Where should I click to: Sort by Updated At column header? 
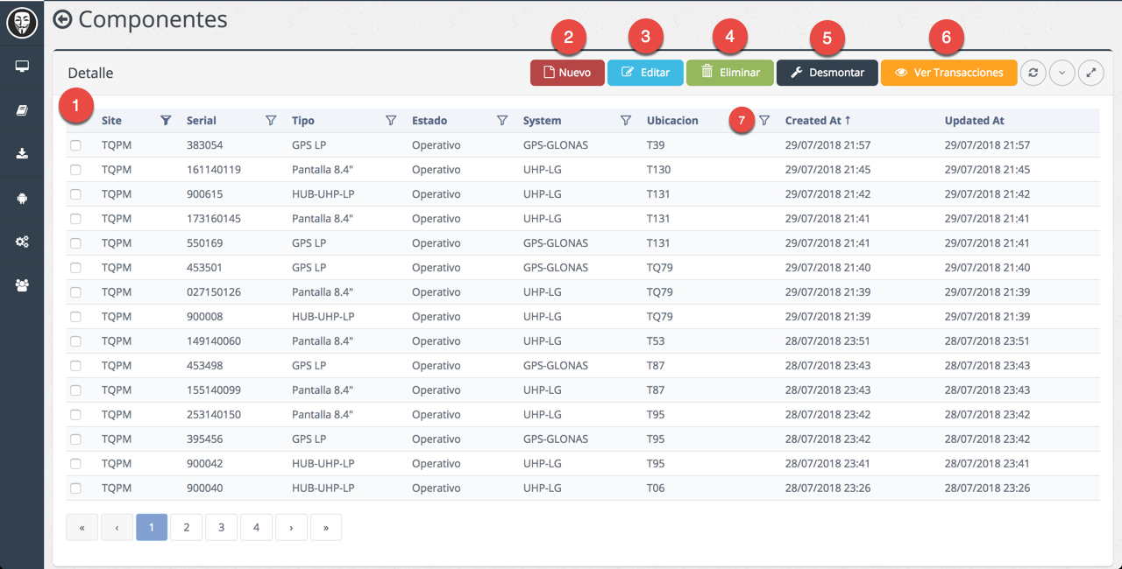point(974,121)
